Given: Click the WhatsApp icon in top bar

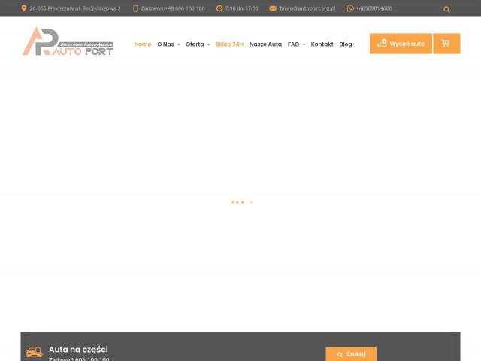Looking at the screenshot, I should [350, 8].
